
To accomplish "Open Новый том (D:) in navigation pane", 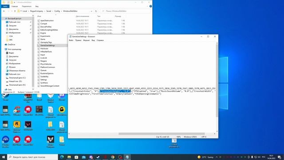I will click(x=16, y=81).
